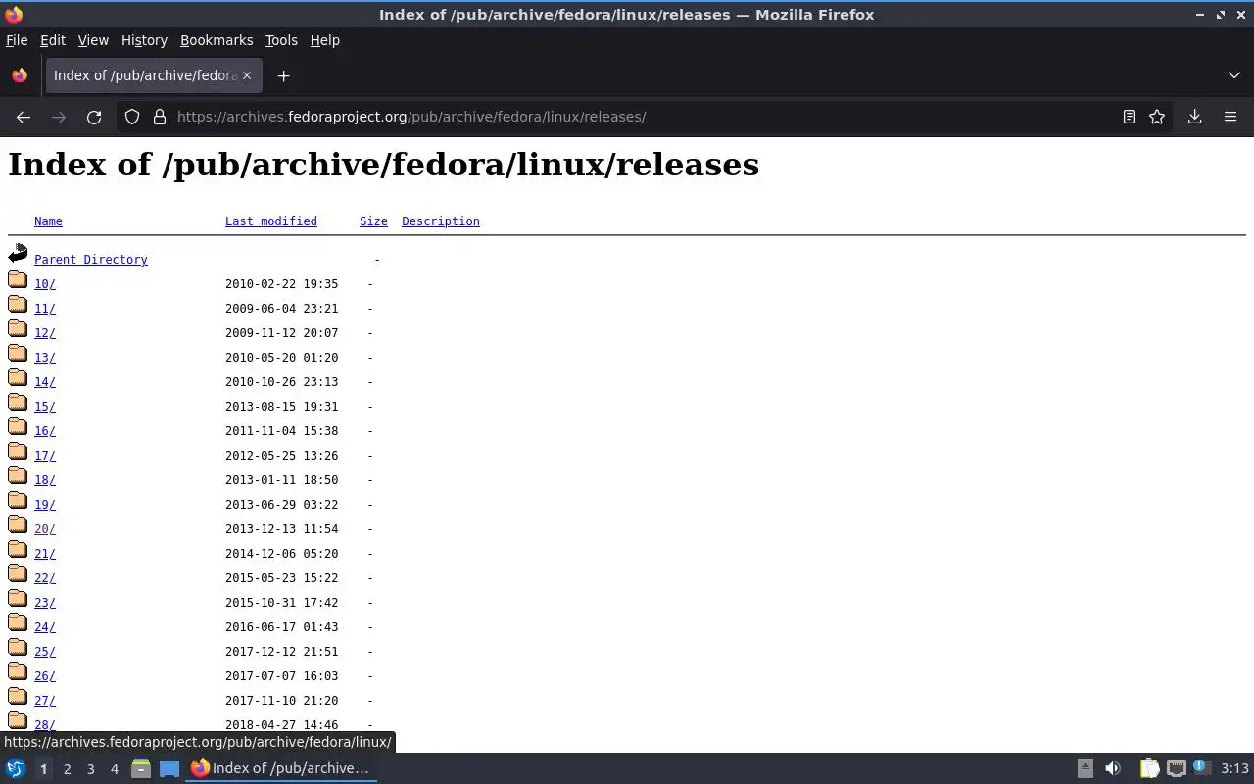
Task: Switch to workspace 2 in the taskbar
Action: 67,769
